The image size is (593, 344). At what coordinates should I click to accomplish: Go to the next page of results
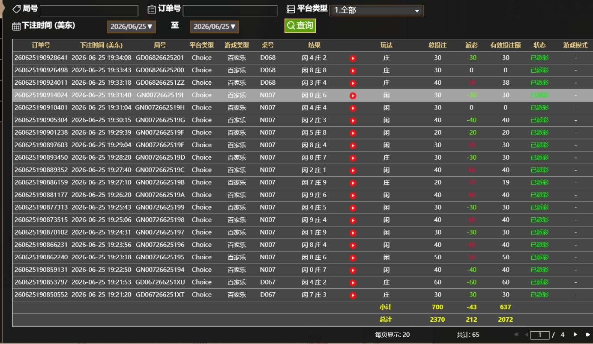[x=575, y=335]
